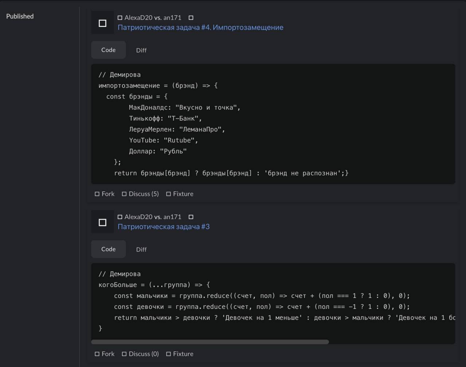Image resolution: width=466 pixels, height=367 pixels.
Task: Open the task link Патриотическая задача #3
Action: (163, 226)
